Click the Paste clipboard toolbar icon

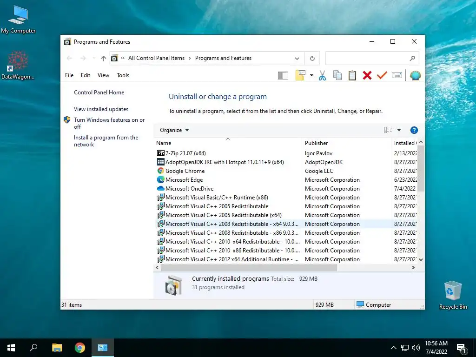(x=352, y=75)
